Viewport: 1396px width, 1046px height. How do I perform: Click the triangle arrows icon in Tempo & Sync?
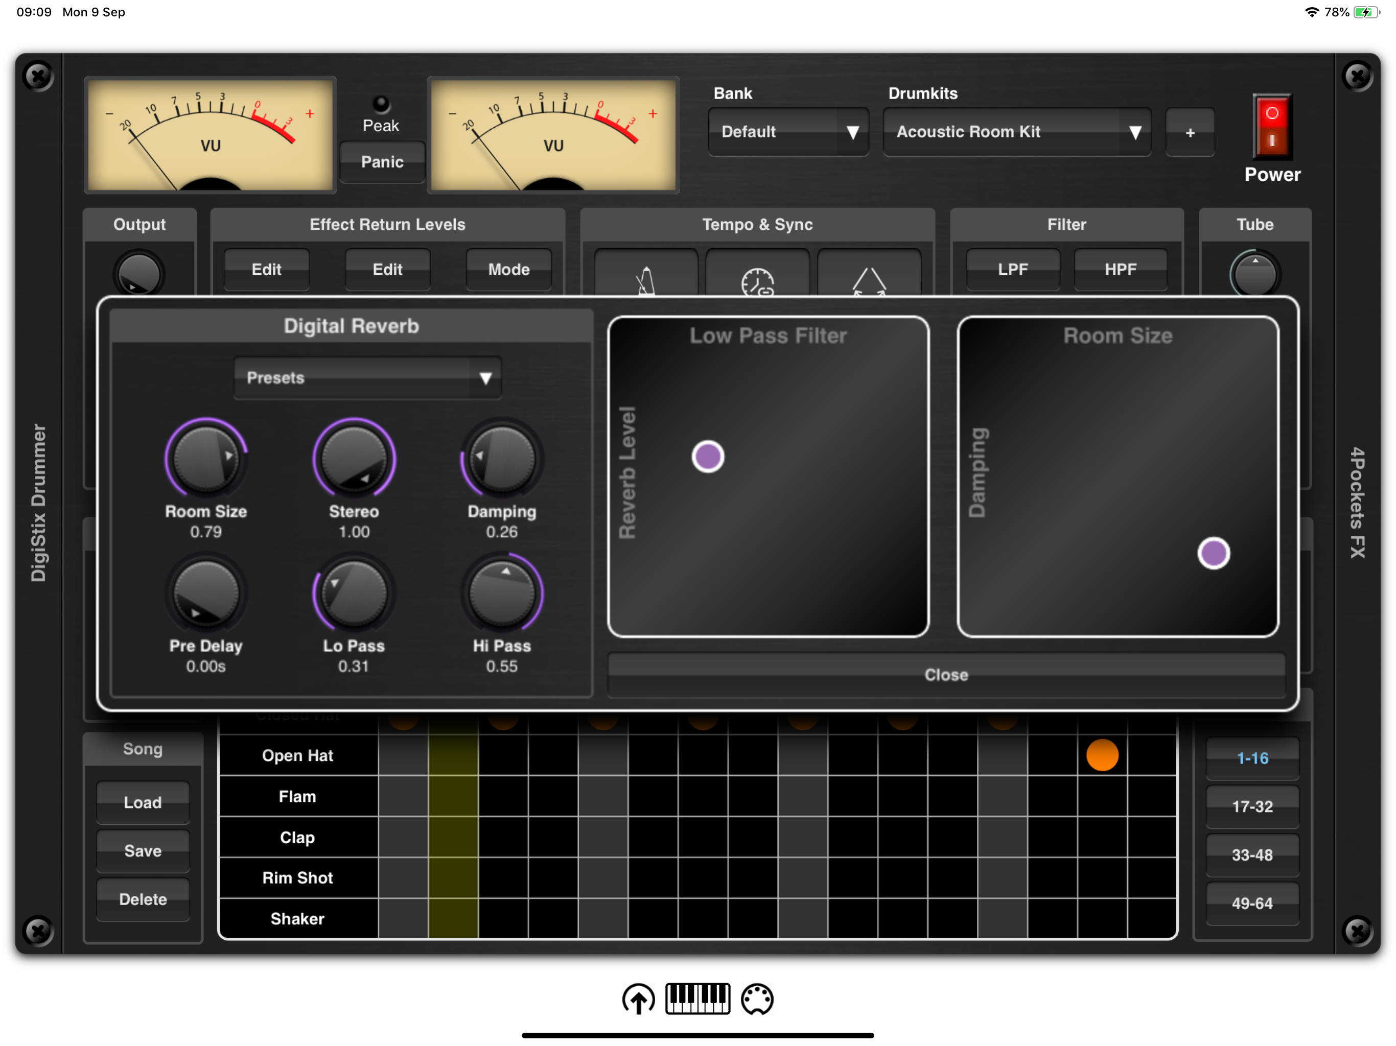870,279
